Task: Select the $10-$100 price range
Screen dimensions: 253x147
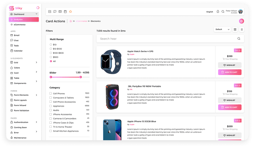Action: 51,49
